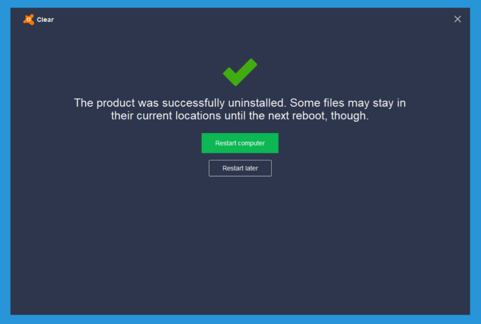The width and height of the screenshot is (481, 324).
Task: Click the Clear title text
Action: [x=45, y=19]
